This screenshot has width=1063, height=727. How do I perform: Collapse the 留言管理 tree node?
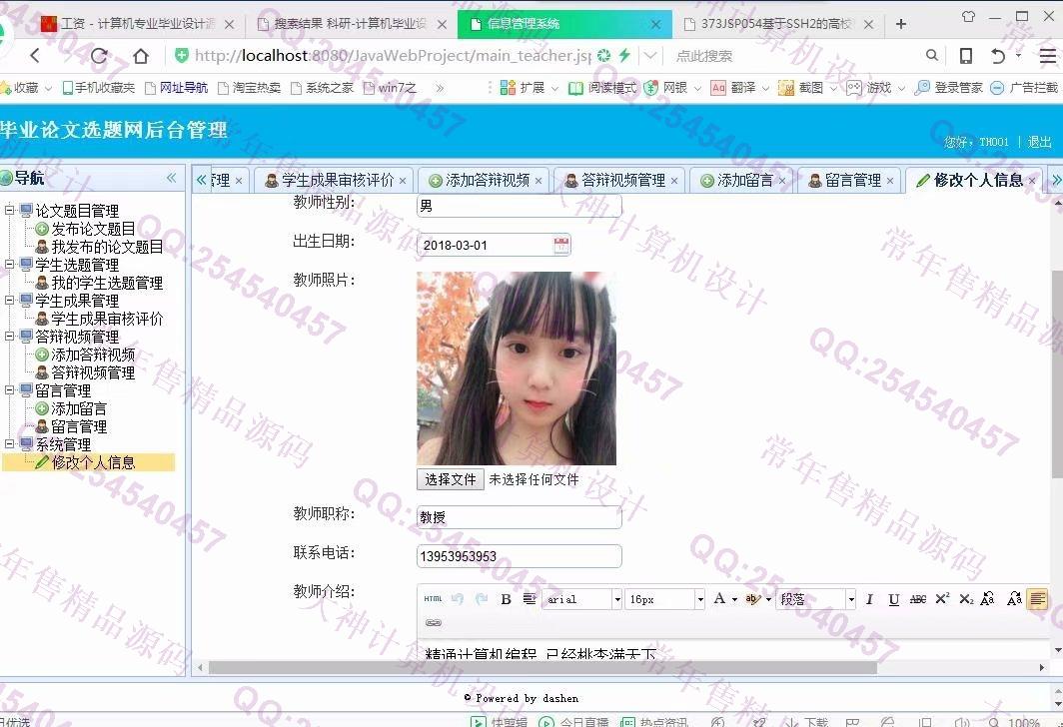10,390
